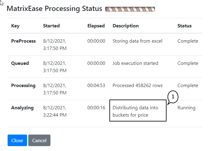Click the blue Close button
Viewport: 210px width, 151px height.
[17, 140]
